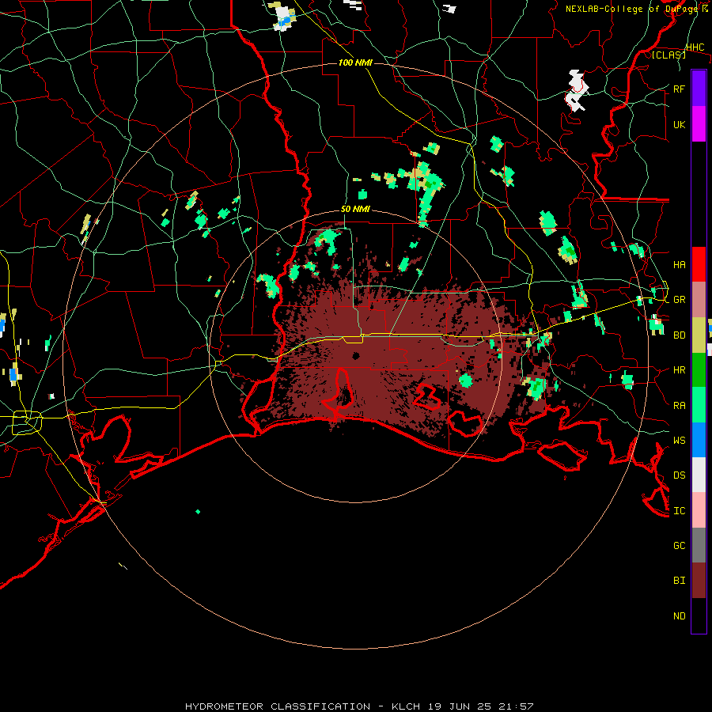Click the blue WS color swatch in legend

(699, 440)
